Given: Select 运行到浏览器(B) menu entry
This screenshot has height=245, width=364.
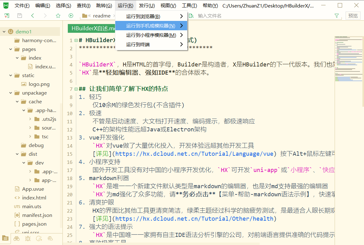Looking at the screenshot, I should point(151,17).
